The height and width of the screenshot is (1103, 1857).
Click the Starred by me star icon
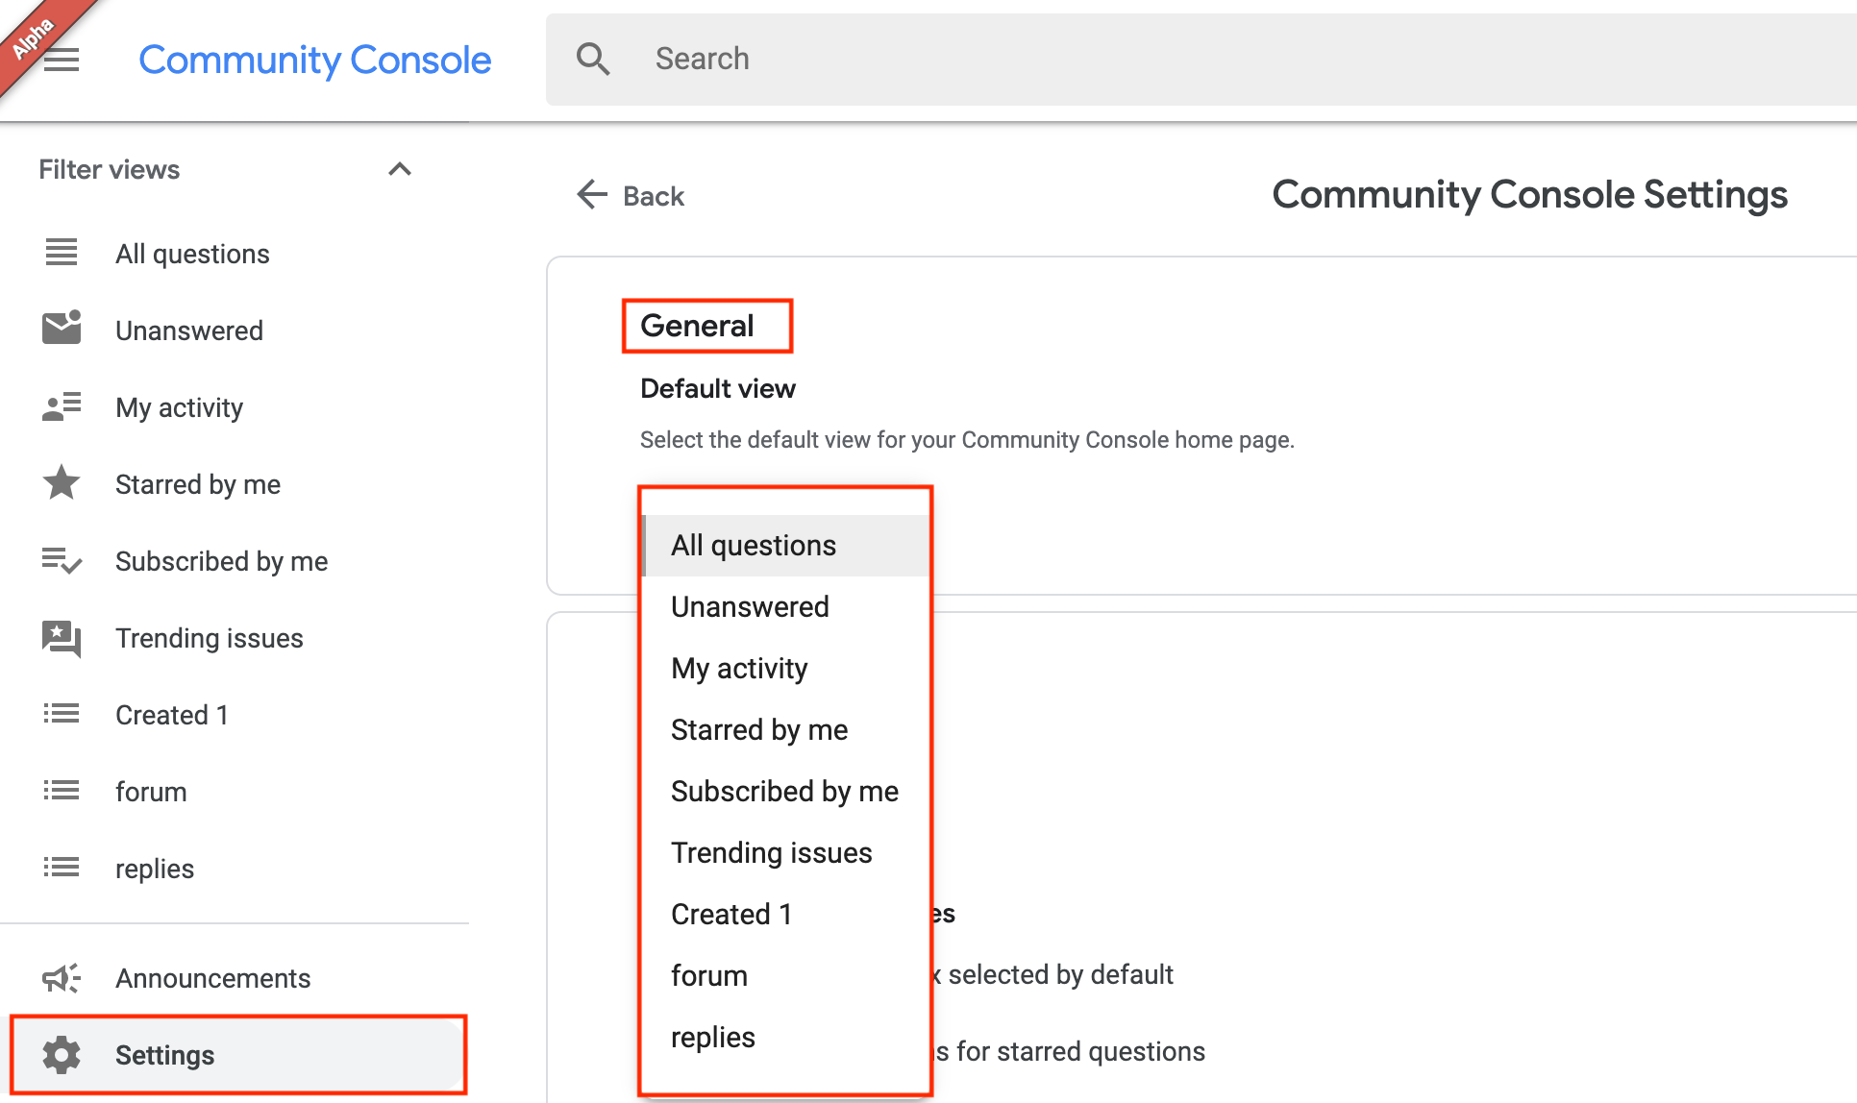pyautogui.click(x=61, y=483)
